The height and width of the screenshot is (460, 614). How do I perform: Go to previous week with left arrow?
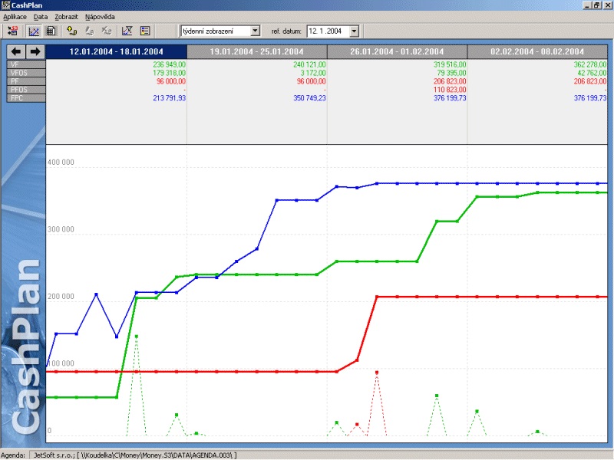[x=16, y=51]
